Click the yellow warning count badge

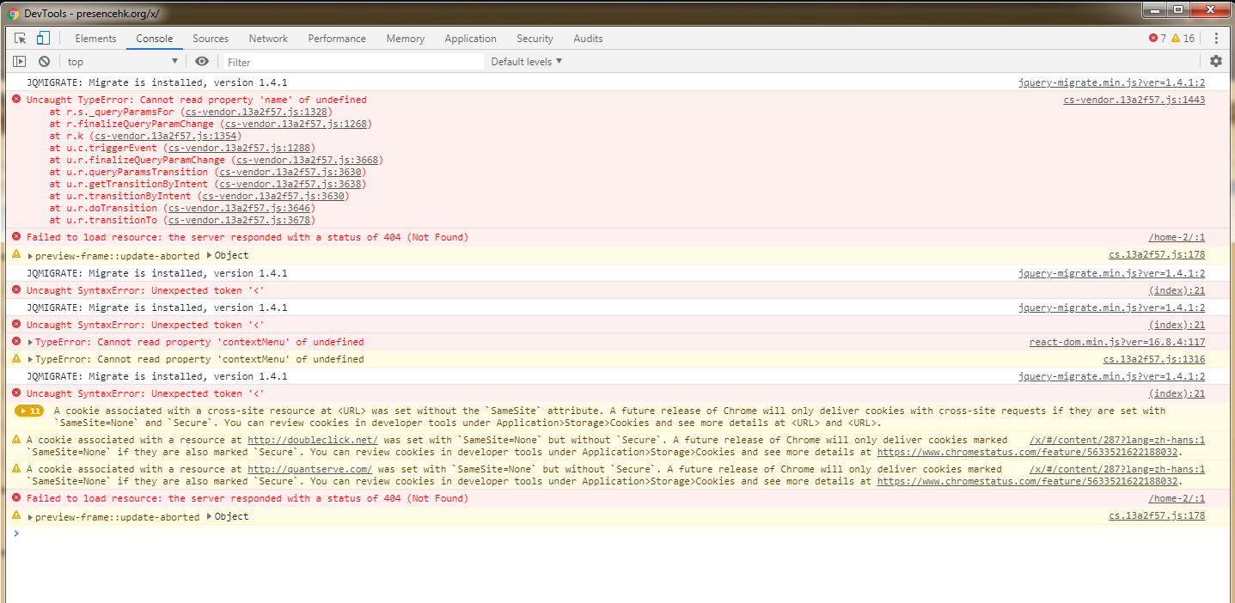[x=1183, y=39]
